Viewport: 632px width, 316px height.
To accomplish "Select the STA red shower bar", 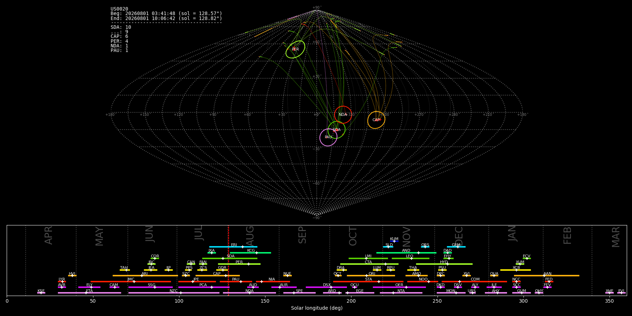I will (368, 282).
